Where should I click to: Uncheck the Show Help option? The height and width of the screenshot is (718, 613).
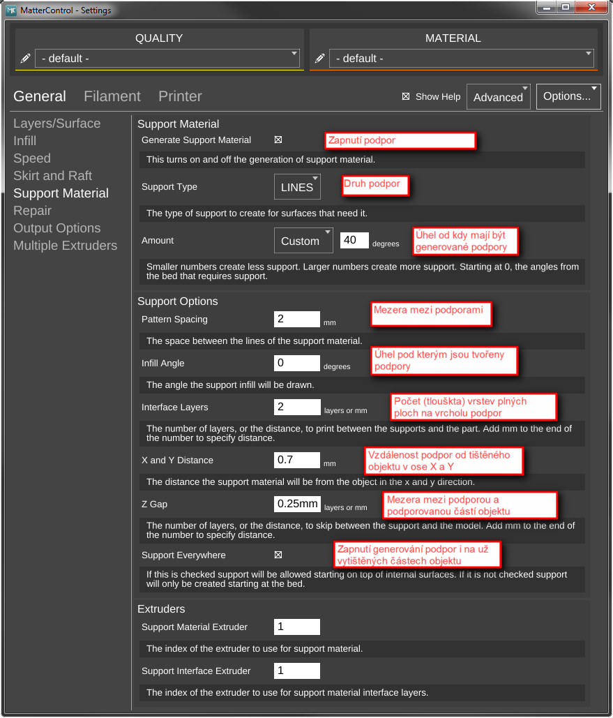(406, 97)
